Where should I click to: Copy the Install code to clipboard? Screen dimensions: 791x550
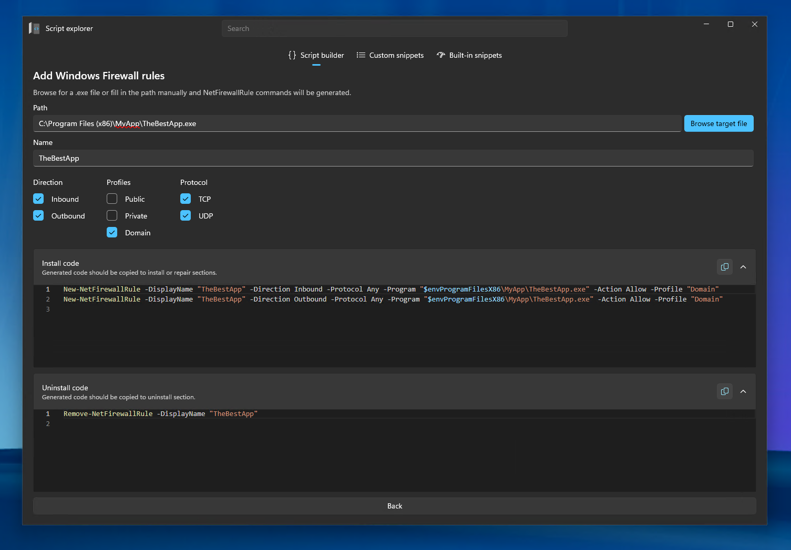[x=725, y=267]
